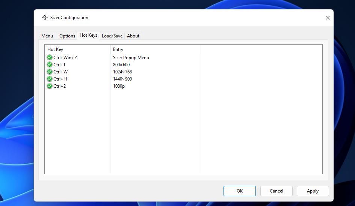Close the Sizer Configuration dialog

pos(328,18)
